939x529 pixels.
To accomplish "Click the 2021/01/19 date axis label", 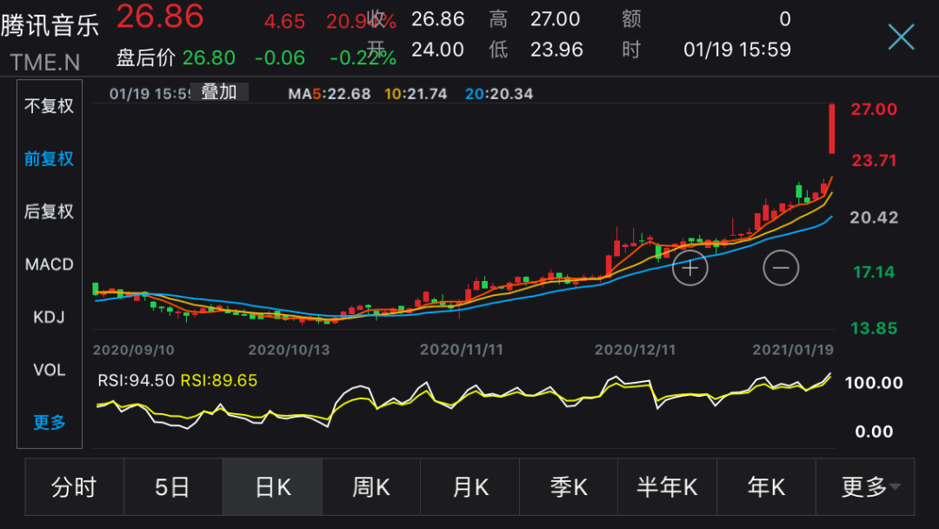I will pyautogui.click(x=793, y=350).
